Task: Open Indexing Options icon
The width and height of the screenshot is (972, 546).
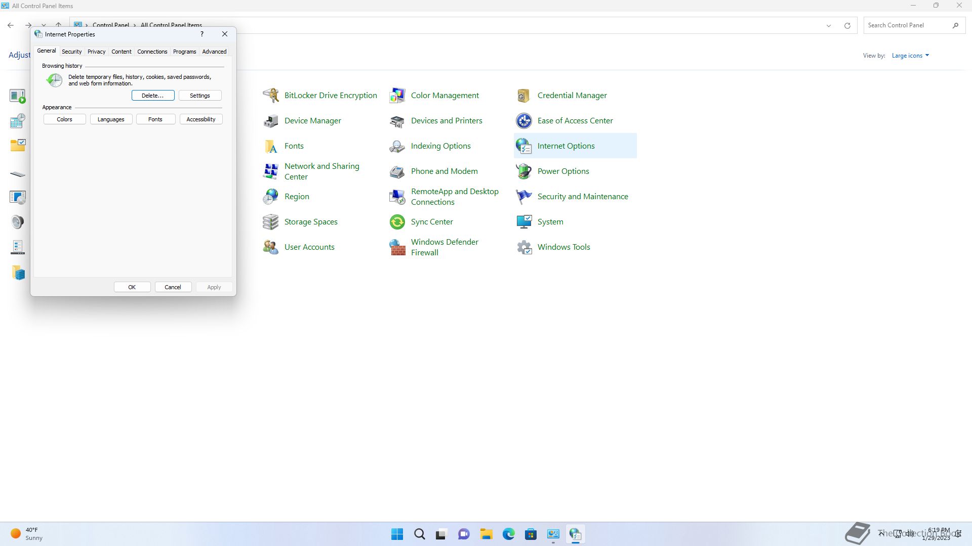Action: click(397, 146)
